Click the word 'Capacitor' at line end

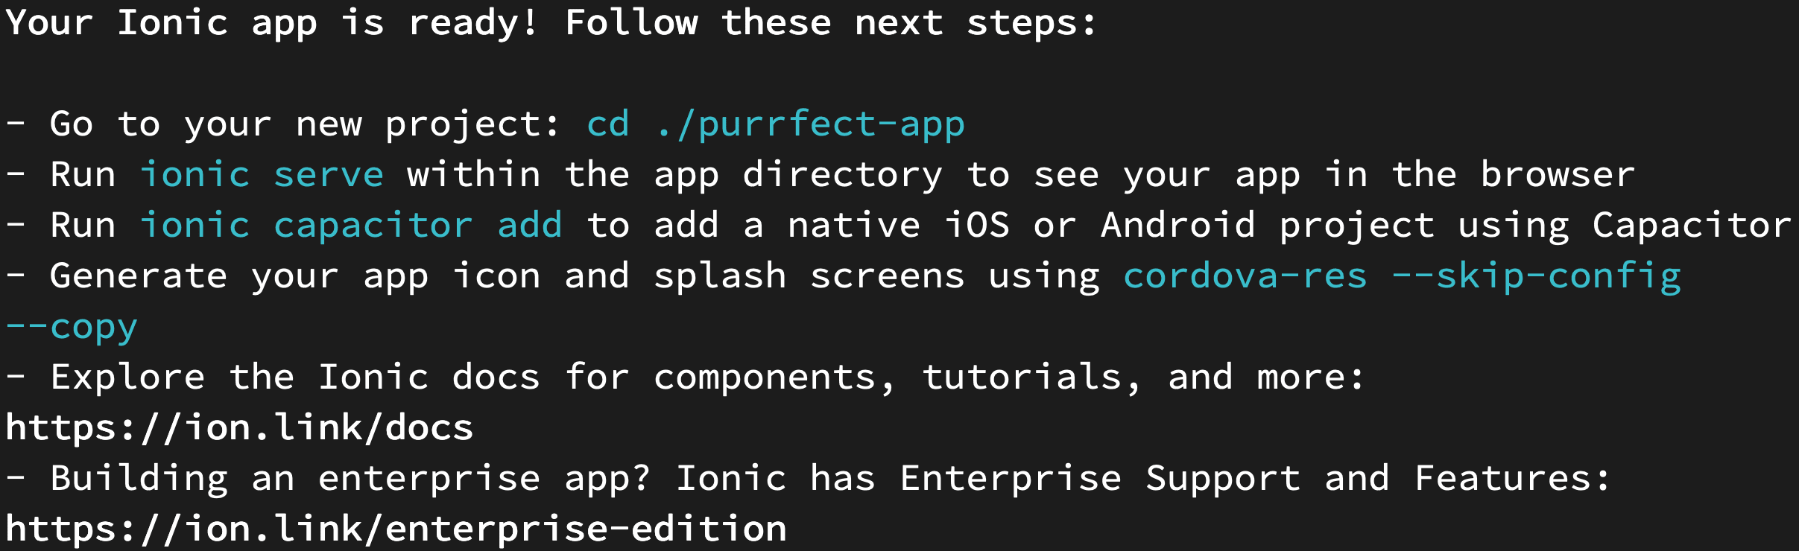tap(1692, 226)
